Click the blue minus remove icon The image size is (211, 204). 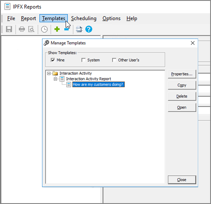click(66, 29)
